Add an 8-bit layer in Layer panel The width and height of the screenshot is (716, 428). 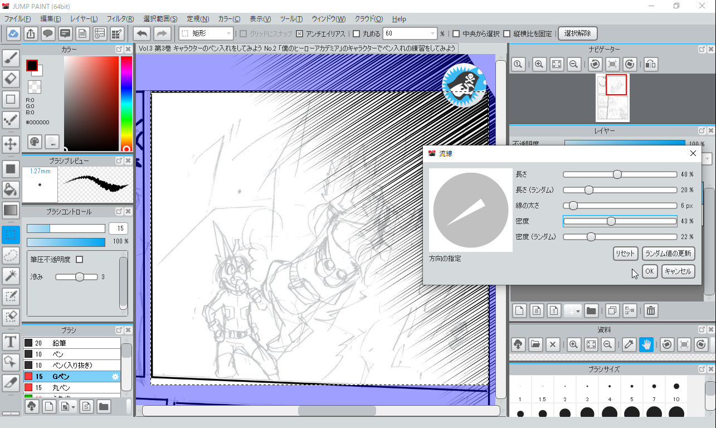(x=536, y=310)
